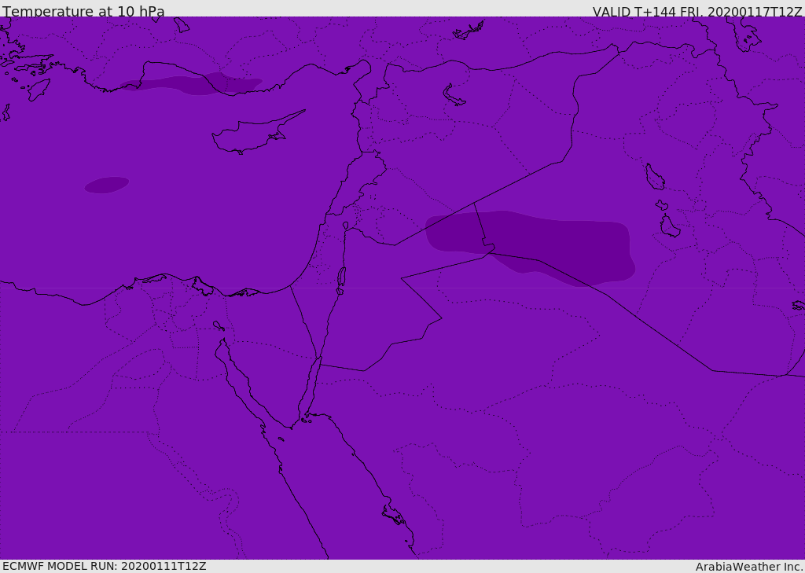Image resolution: width=805 pixels, height=573 pixels.
Task: Click the 'ArabiaWeather Inc' credit text
Action: click(748, 567)
